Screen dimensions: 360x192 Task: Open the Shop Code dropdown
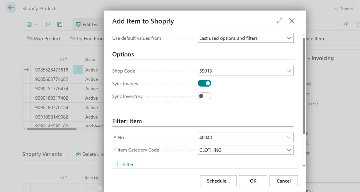[x=289, y=71]
